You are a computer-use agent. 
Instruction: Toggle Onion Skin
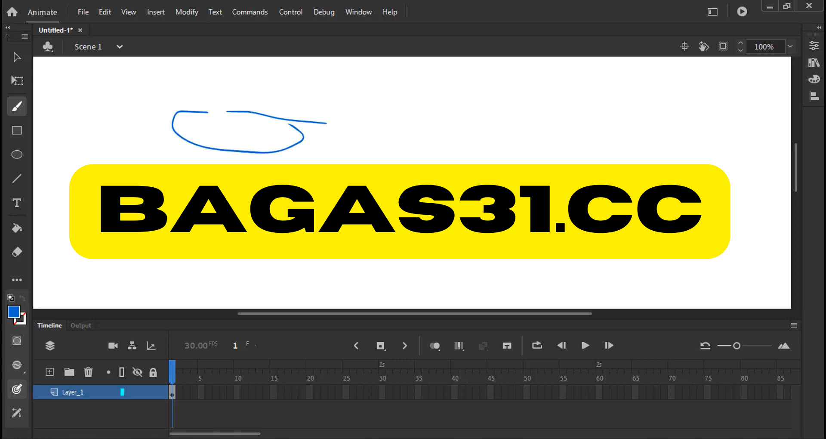[x=435, y=346]
